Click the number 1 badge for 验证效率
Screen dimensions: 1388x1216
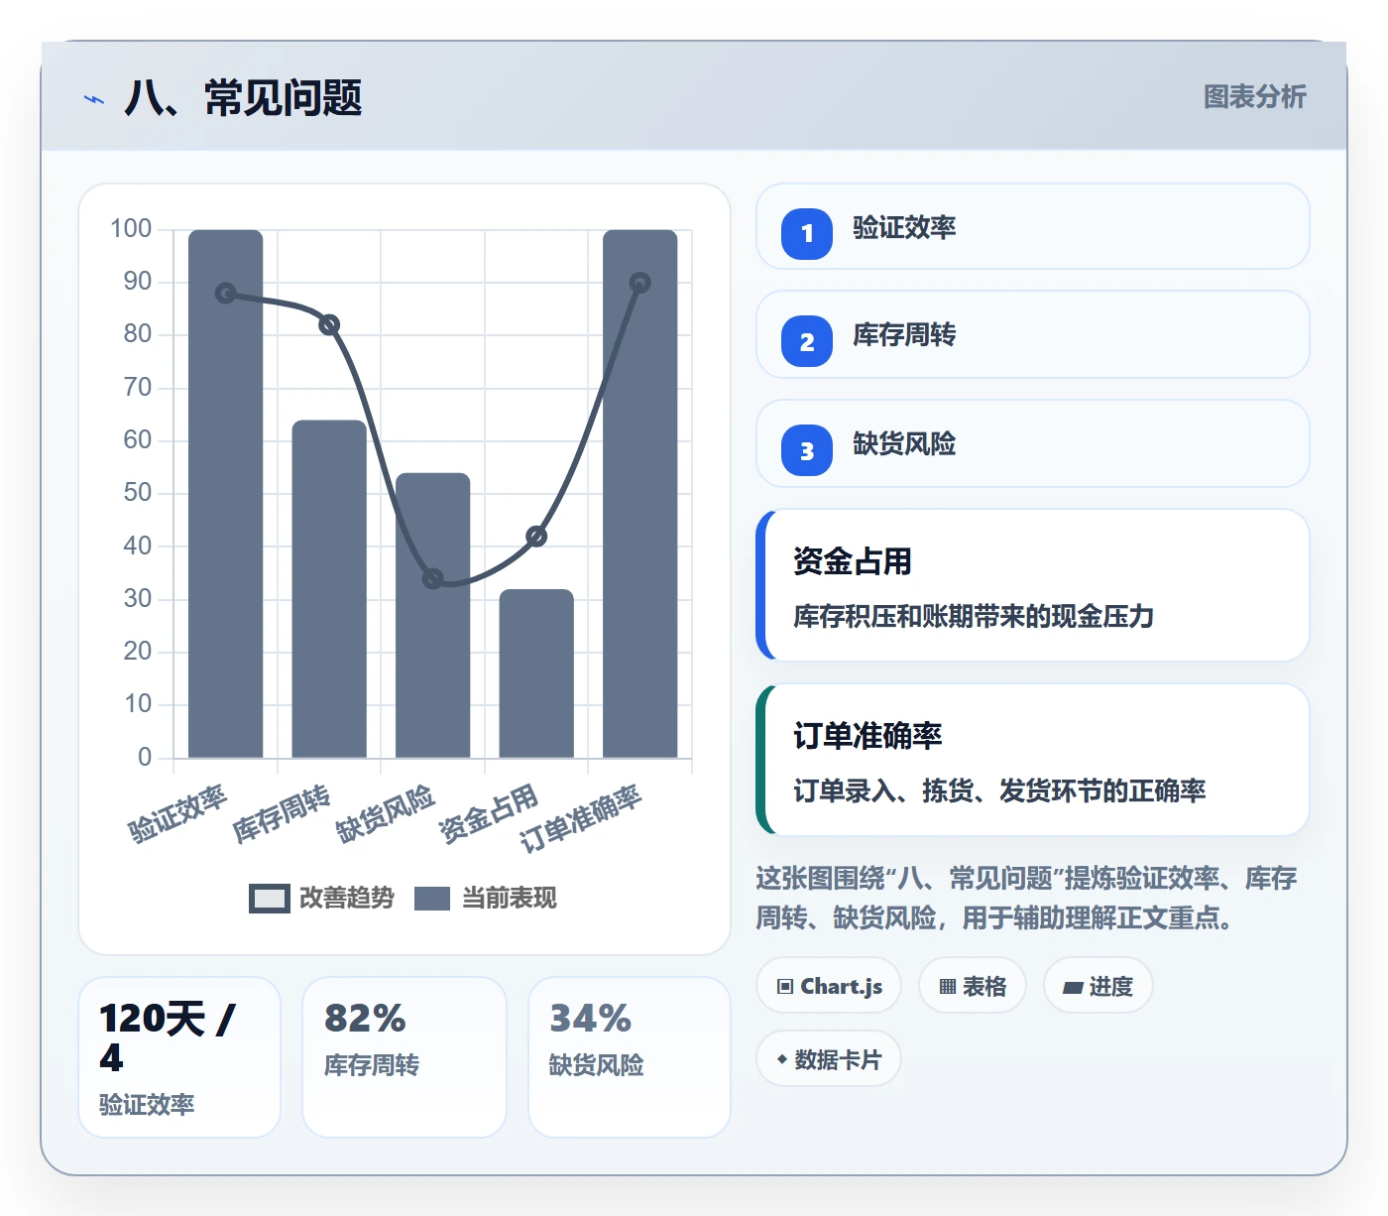807,233
